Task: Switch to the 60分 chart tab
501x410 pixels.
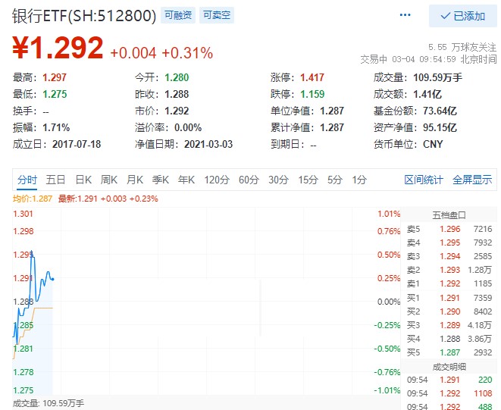Action: click(x=249, y=180)
